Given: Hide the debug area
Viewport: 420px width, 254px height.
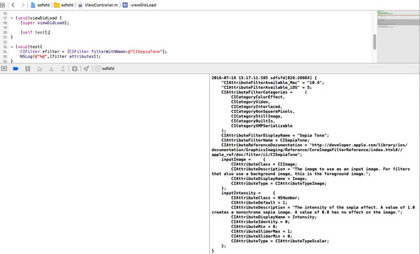Looking at the screenshot, I should tap(4, 69).
